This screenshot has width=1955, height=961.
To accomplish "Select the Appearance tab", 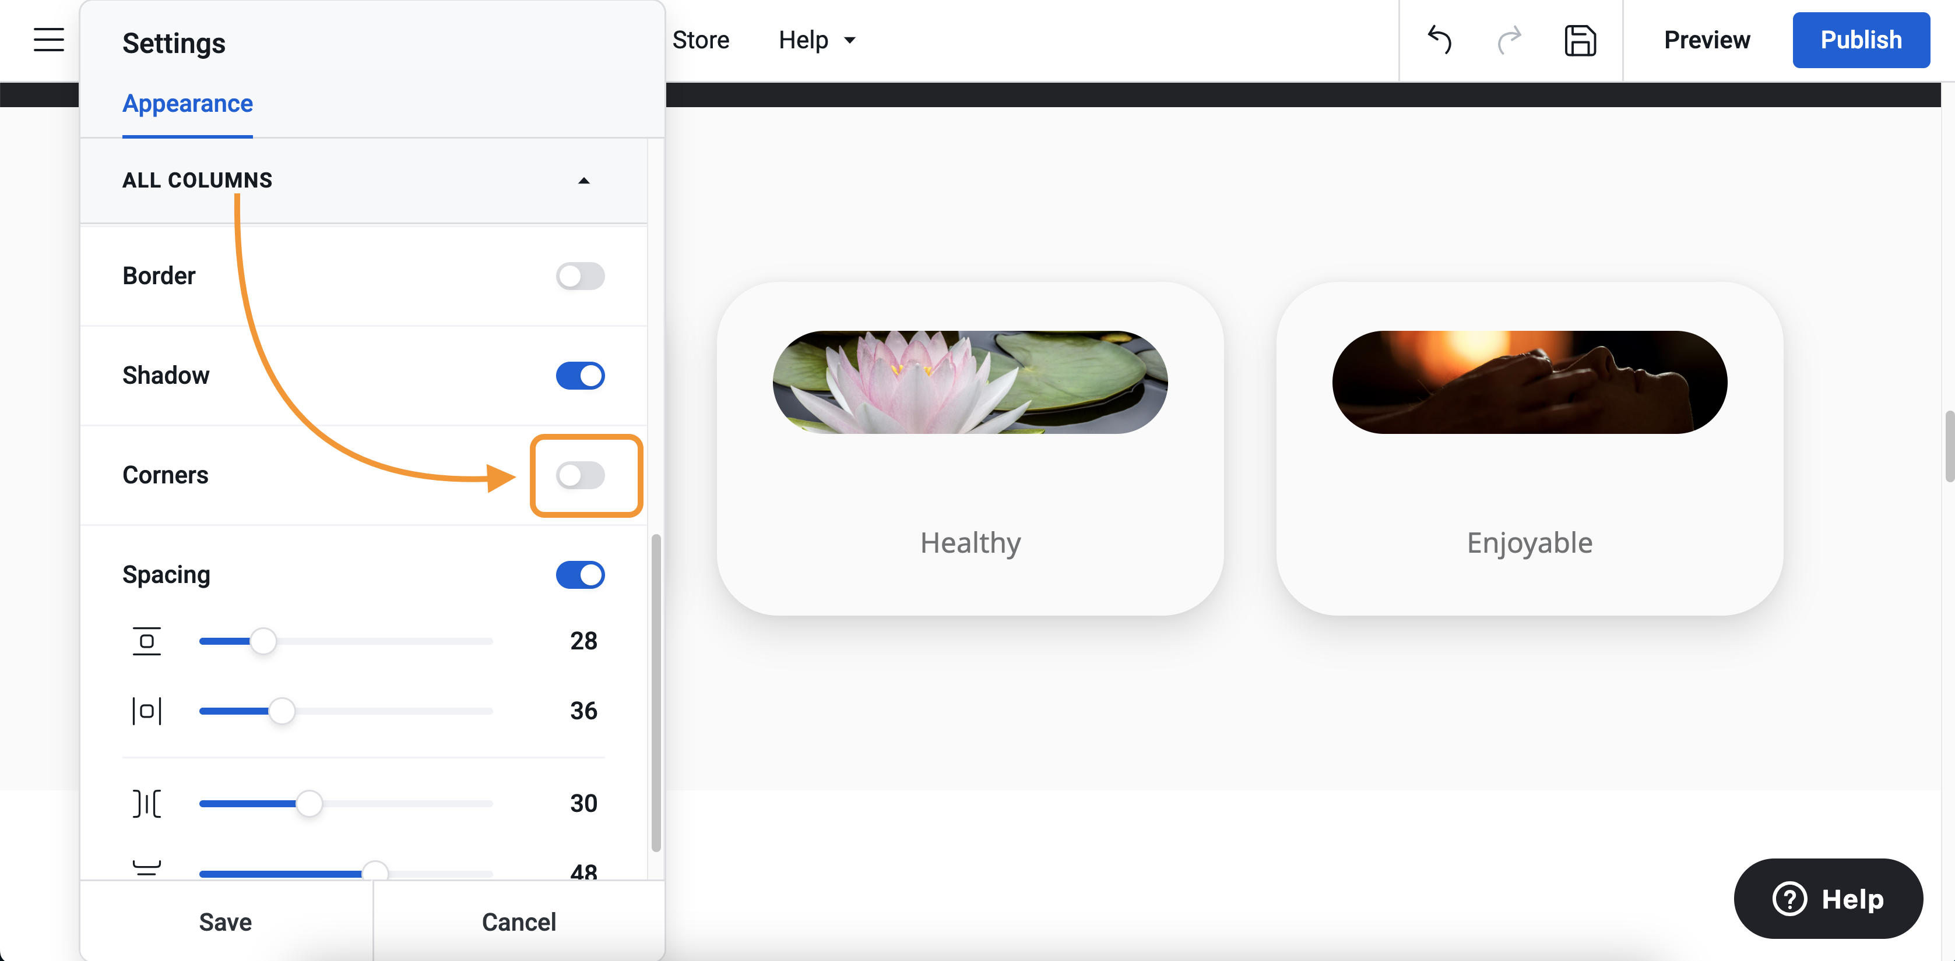I will [x=188, y=103].
